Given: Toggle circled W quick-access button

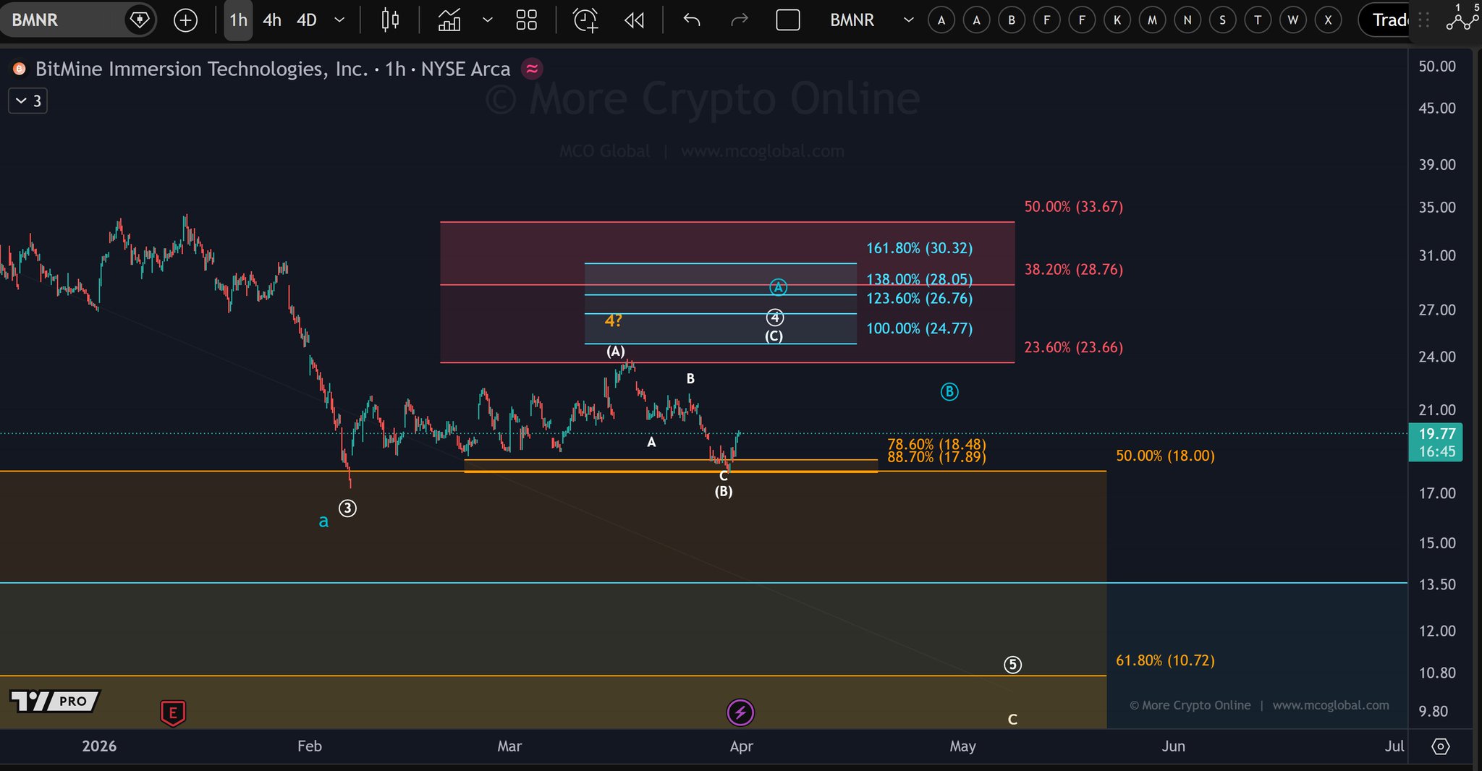Looking at the screenshot, I should (1292, 20).
